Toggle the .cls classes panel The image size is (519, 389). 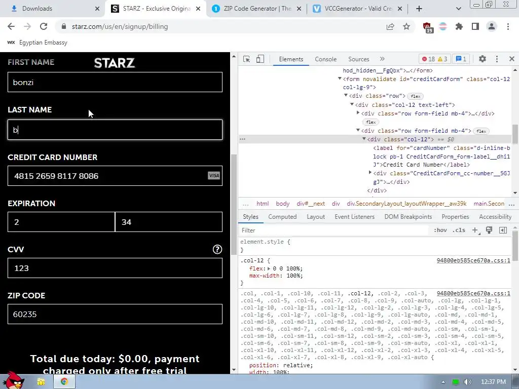pyautogui.click(x=459, y=230)
